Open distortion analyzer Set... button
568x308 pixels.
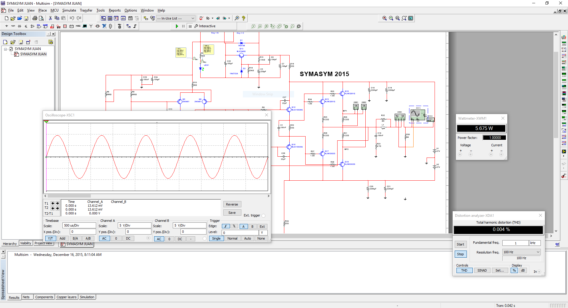coord(500,270)
